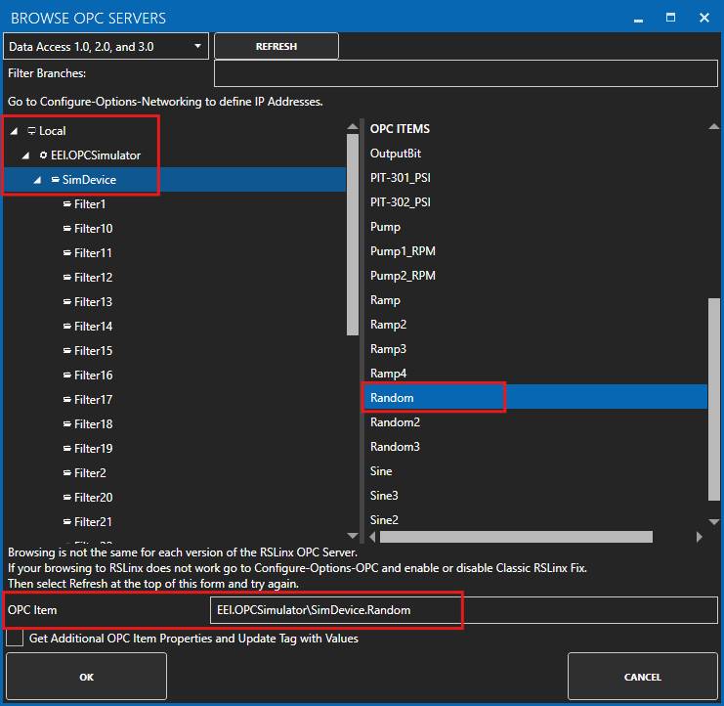
Task: Click the Local computer icon
Action: pos(31,131)
